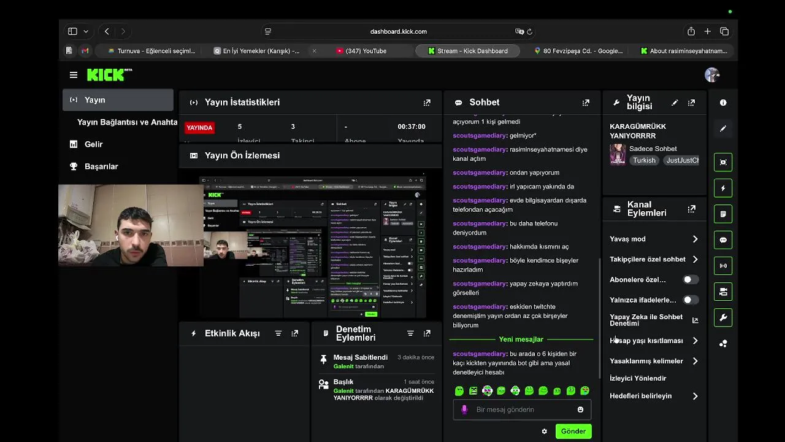
Task: Open Başarılar in left navigation
Action: click(101, 166)
